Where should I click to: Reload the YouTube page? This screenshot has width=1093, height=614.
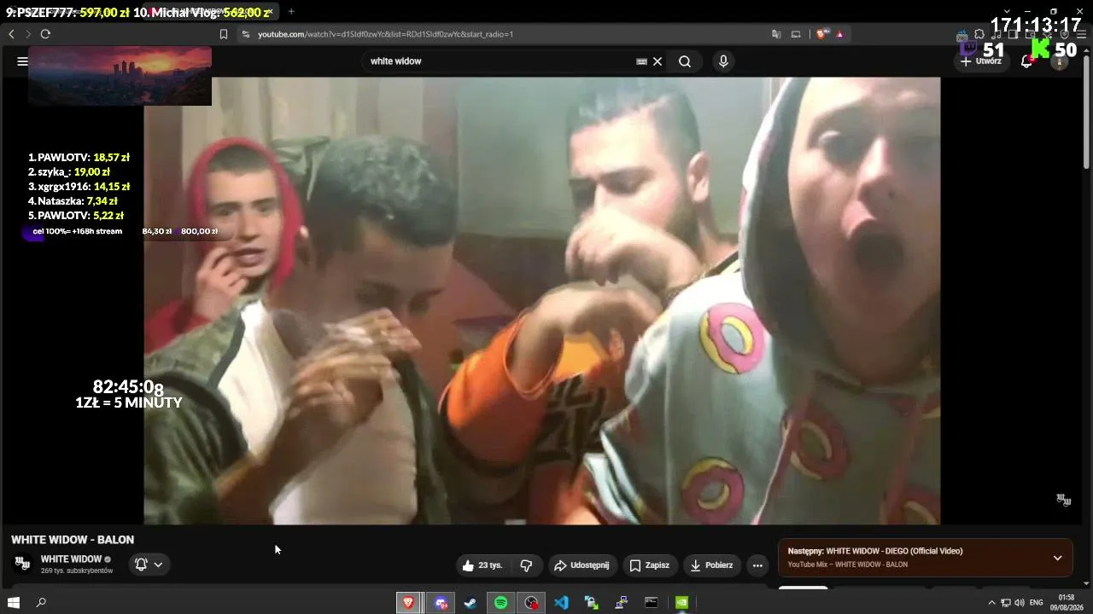coord(45,34)
